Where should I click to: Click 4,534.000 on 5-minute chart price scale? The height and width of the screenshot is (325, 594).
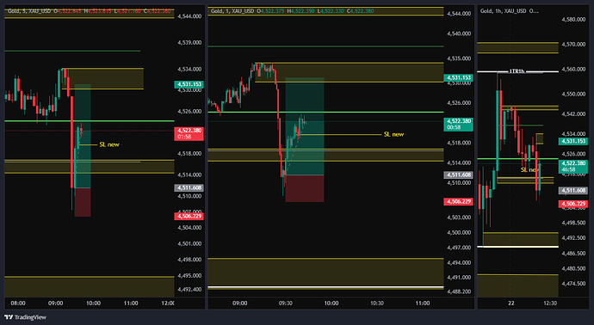tap(189, 70)
